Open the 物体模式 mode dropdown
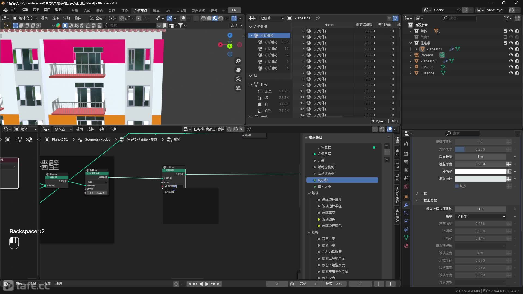Image resolution: width=523 pixels, height=294 pixels. point(25,18)
